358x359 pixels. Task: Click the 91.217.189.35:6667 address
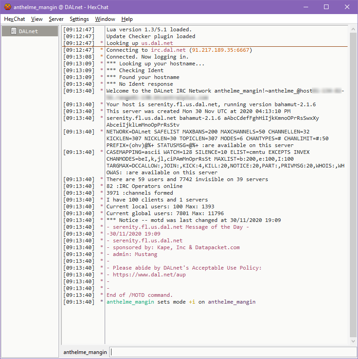click(x=220, y=50)
